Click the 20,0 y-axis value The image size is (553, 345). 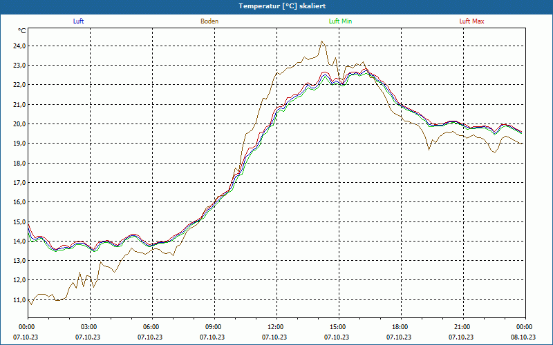[x=19, y=124]
